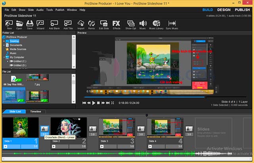Play Slide 2 from its play button
Viewport: 254px width, 163px height.
(x=54, y=146)
